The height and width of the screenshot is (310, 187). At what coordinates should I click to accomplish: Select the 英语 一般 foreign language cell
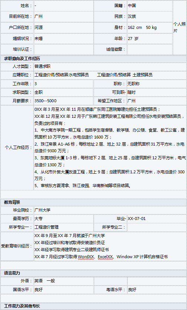(x=64, y=281)
